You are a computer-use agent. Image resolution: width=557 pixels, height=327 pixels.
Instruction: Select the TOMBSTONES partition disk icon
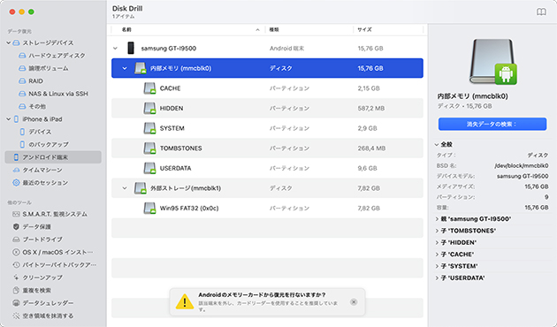tap(150, 148)
